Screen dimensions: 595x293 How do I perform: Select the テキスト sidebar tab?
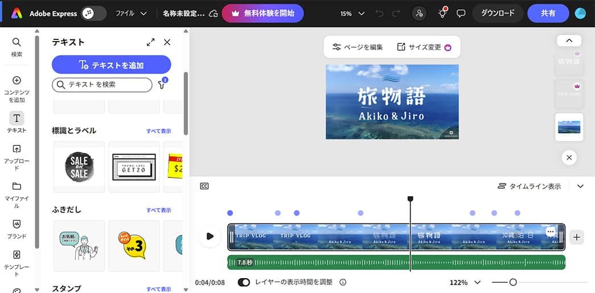(x=17, y=122)
